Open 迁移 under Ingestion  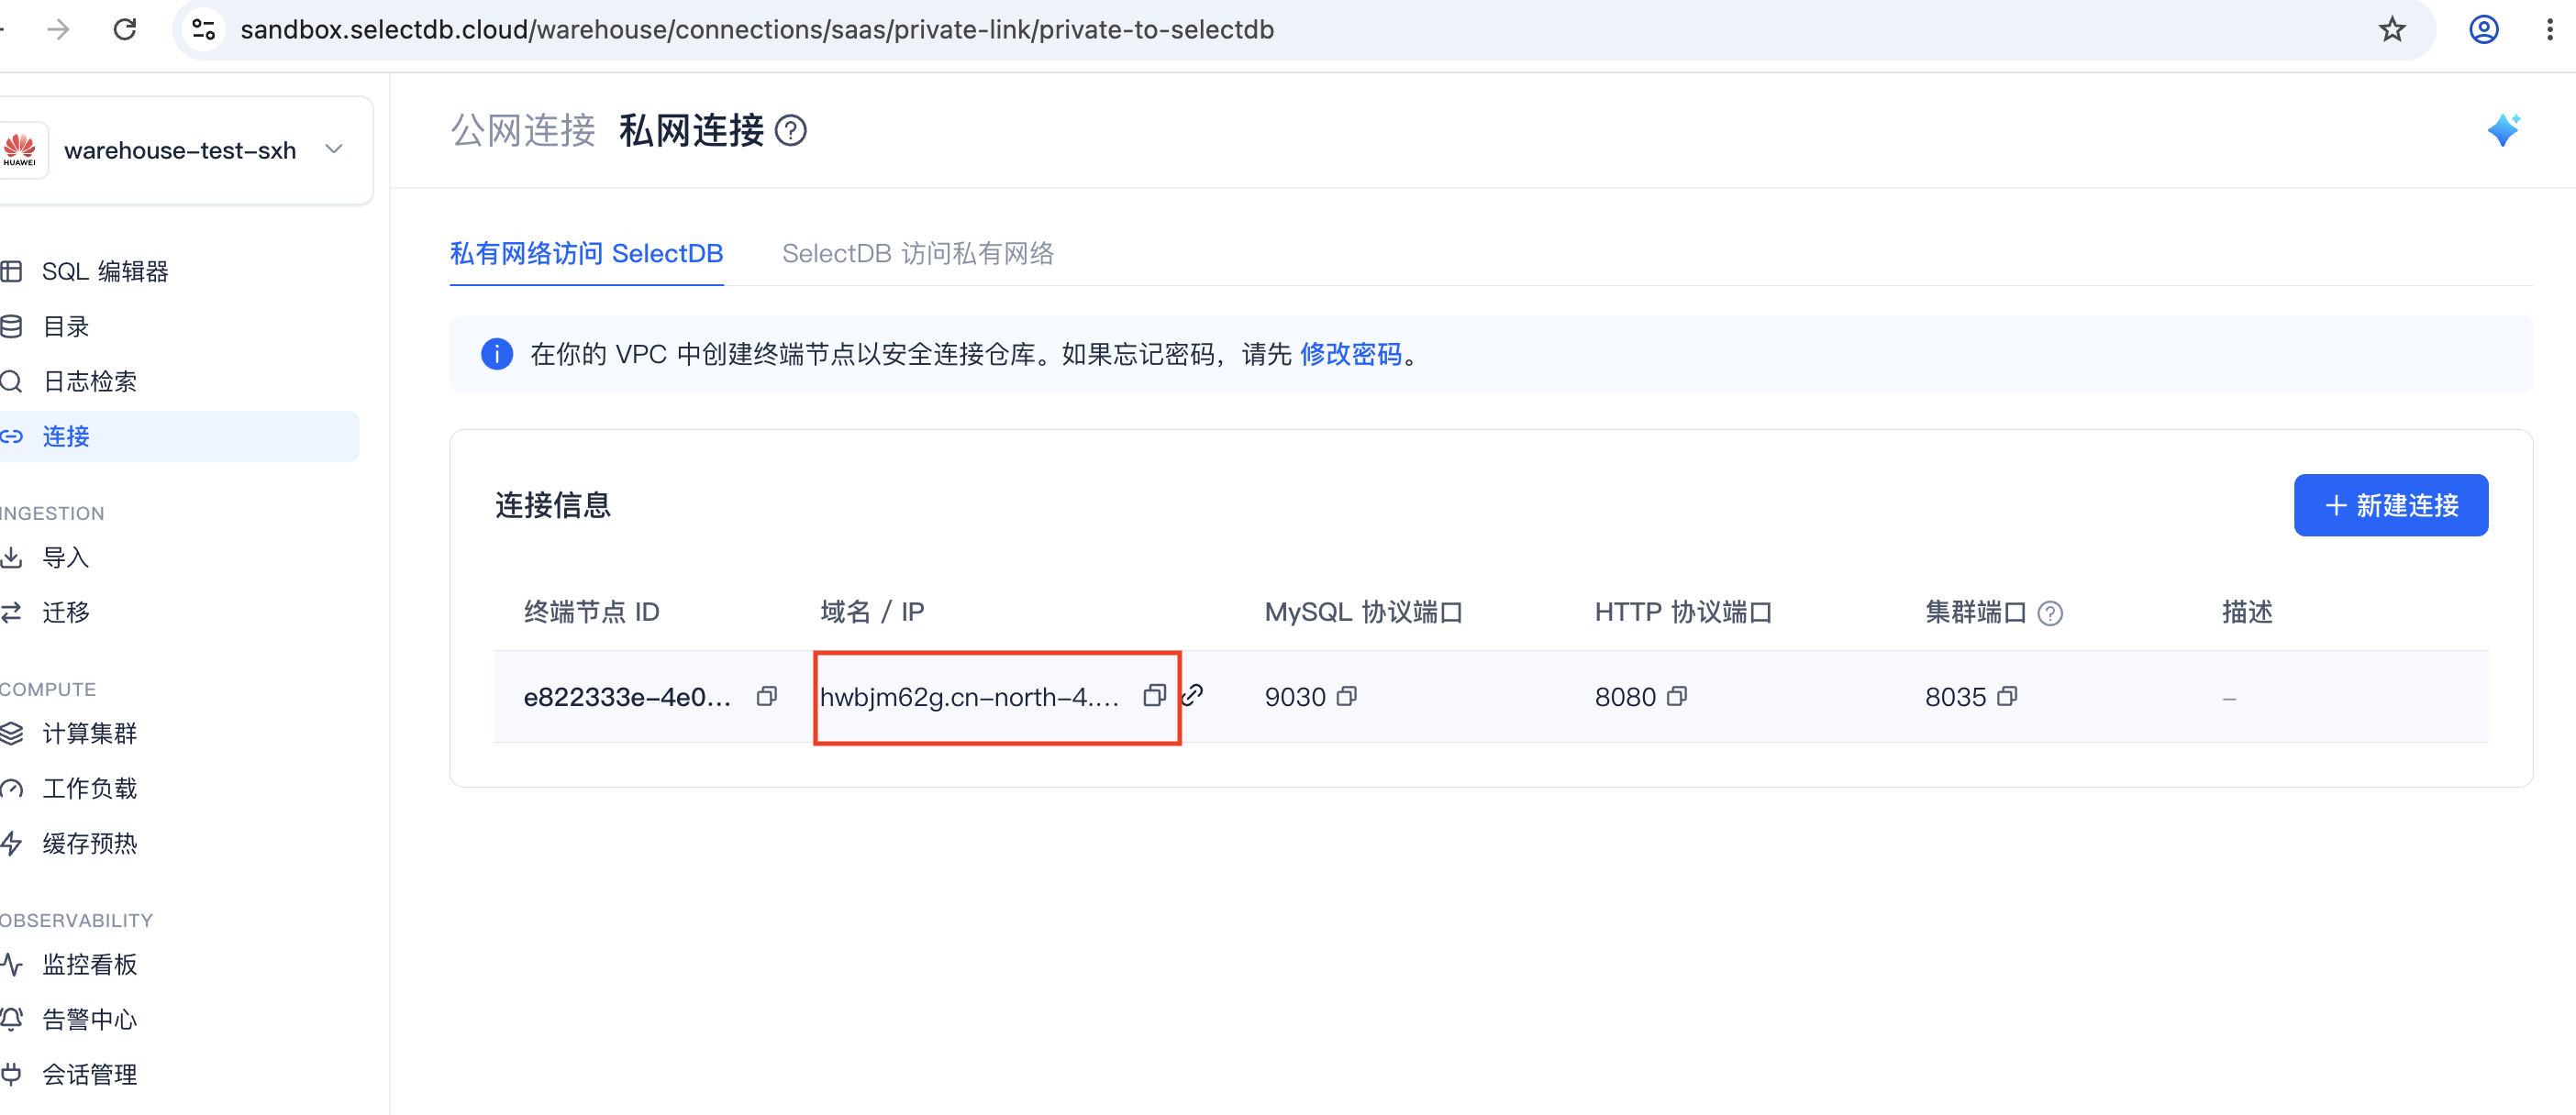[65, 613]
